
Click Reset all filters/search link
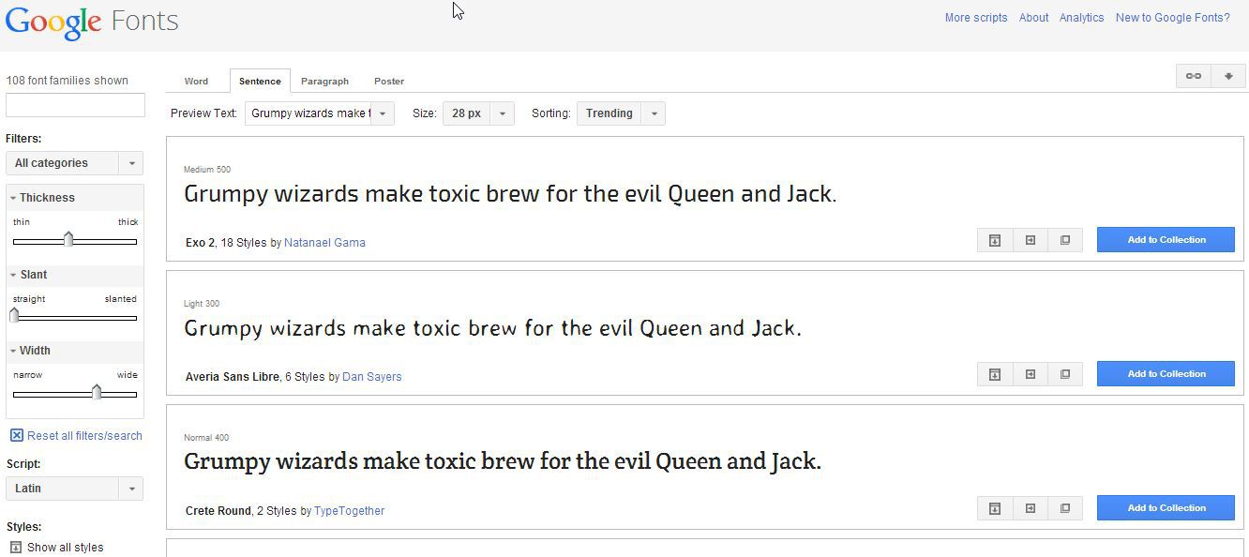click(84, 436)
